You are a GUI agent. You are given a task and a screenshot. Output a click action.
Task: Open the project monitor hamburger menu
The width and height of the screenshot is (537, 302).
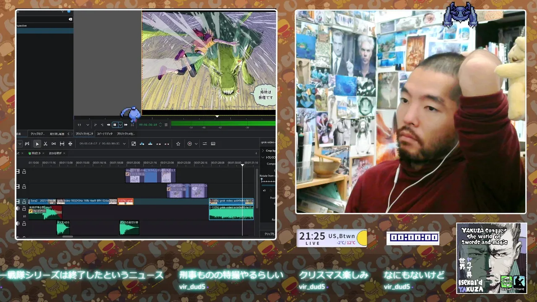(x=166, y=125)
